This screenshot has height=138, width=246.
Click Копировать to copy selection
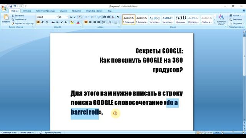(x=19, y=20)
